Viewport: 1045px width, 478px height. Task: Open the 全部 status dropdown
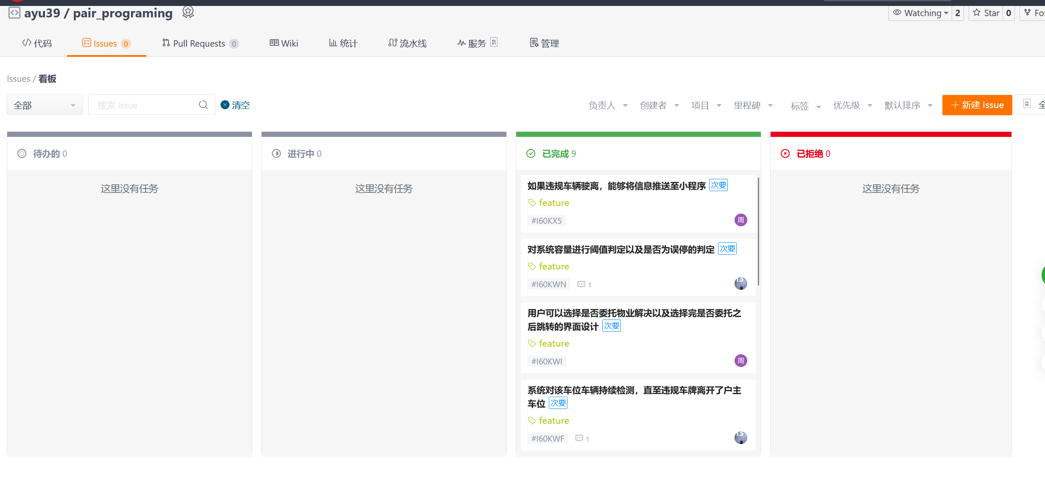(45, 105)
